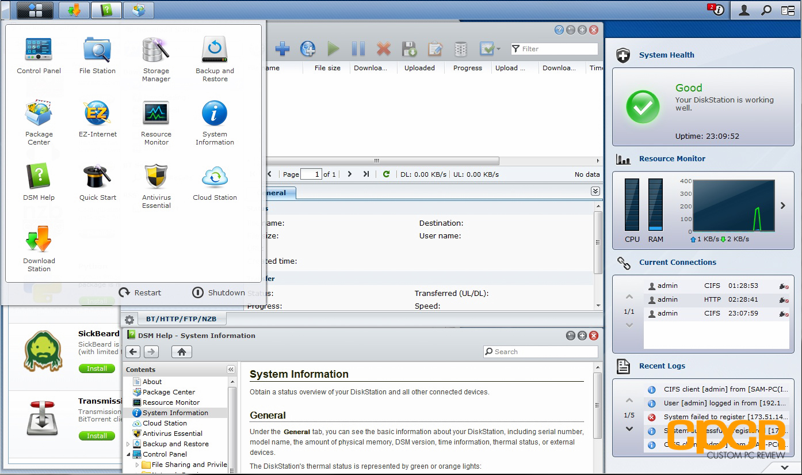Click the floppy disk download icon

point(409,49)
